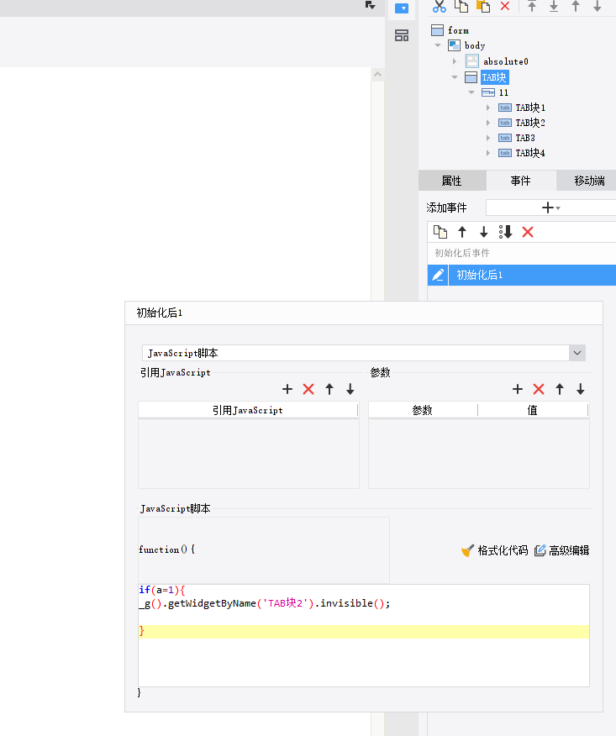Open the widget layout panel icon in sidebar
The image size is (616, 736).
402,35
